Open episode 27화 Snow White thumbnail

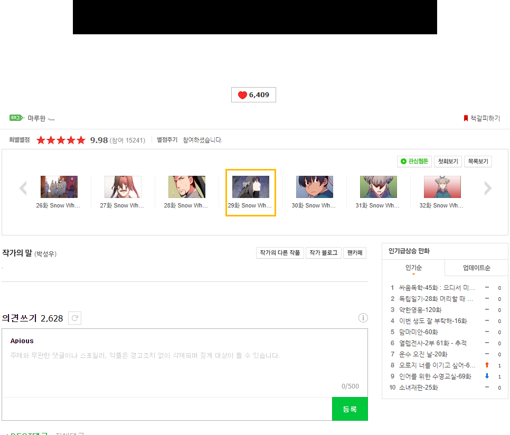[x=123, y=187]
